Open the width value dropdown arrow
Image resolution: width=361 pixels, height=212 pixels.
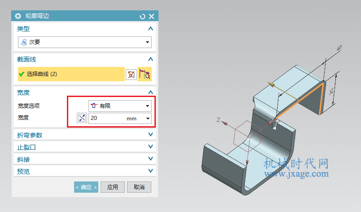coord(148,118)
